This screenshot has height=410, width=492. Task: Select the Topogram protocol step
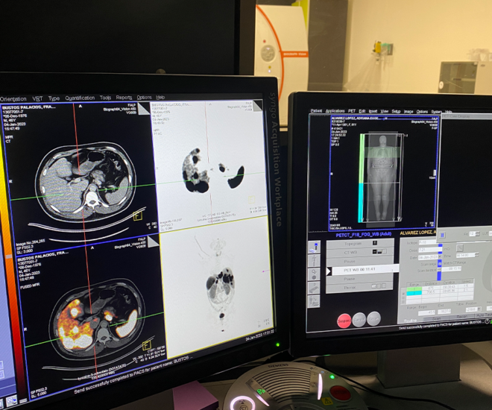360,244
